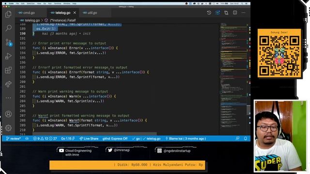Click comment '// Error print error message to output'
The height and width of the screenshot is (174, 310).
point(69,43)
